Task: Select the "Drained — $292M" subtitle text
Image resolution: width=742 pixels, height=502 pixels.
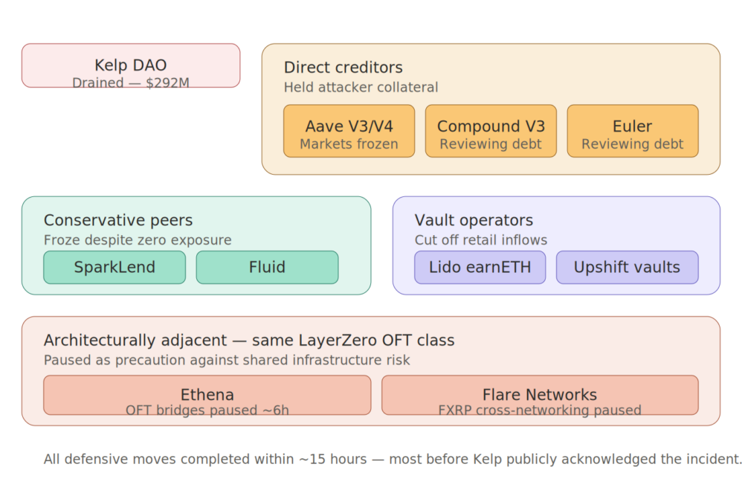Action: (130, 83)
